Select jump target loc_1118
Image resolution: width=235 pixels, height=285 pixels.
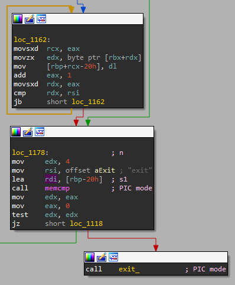point(86,224)
